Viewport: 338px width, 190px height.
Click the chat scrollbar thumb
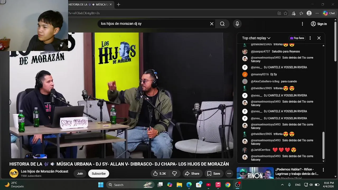323,145
